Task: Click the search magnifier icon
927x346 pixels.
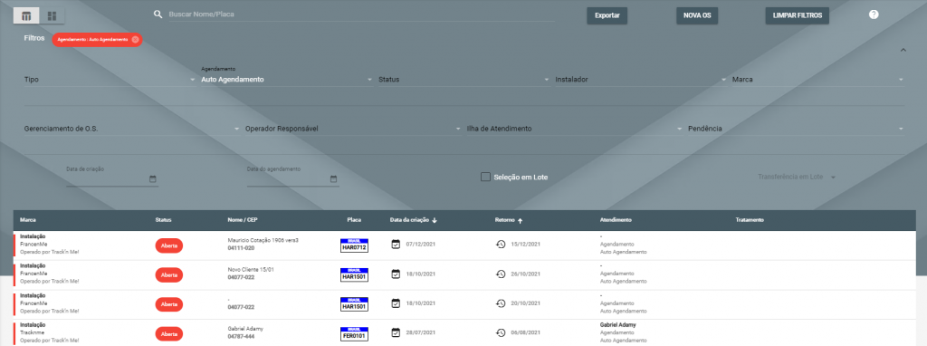Action: (x=158, y=14)
